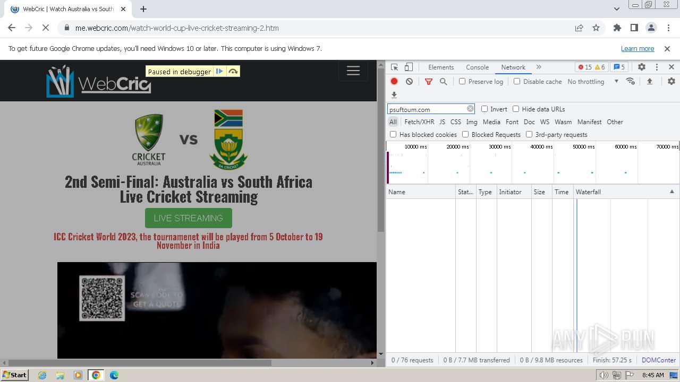Filter requests by Fetch/XHR
The image size is (680, 382).
[419, 122]
